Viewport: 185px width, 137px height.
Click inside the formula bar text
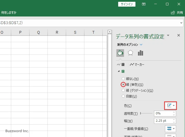(11, 23)
